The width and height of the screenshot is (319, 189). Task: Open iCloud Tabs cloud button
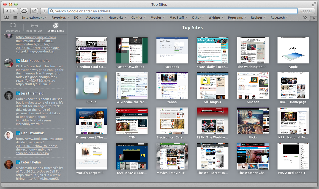point(24,11)
